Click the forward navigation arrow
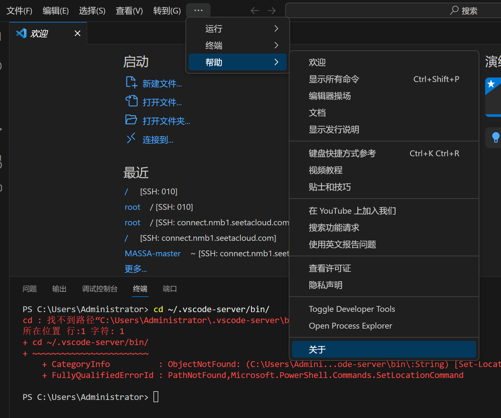Screen dimensions: 501x418 coord(272,11)
